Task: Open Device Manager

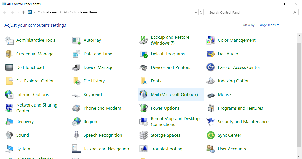Action: (x=99, y=67)
